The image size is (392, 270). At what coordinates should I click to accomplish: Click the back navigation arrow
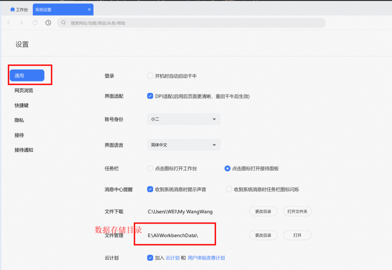9,23
